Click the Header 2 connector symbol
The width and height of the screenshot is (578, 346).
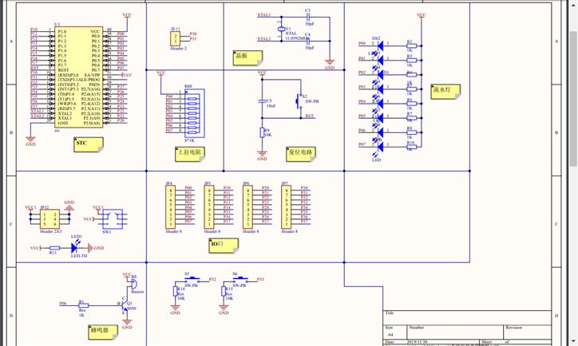176,37
